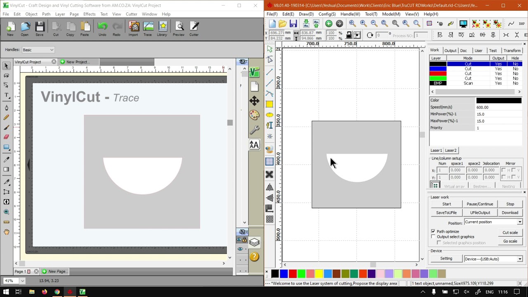Open the Library star icon
The image size is (528, 297).
tap(162, 29)
